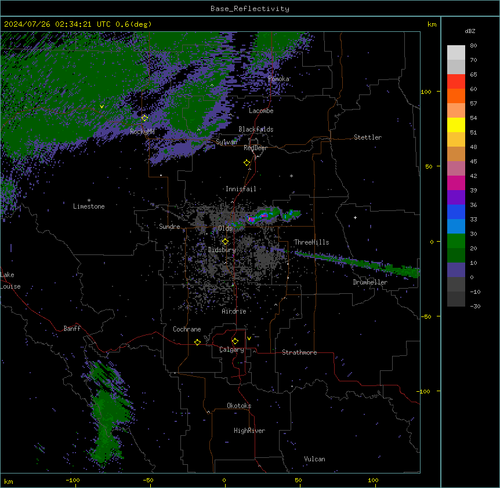Click the HighRiver map label
The width and height of the screenshot is (500, 488).
(249, 431)
